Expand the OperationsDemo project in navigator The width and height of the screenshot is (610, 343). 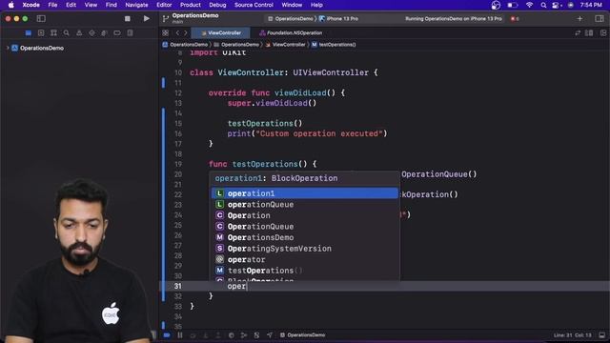[8, 48]
